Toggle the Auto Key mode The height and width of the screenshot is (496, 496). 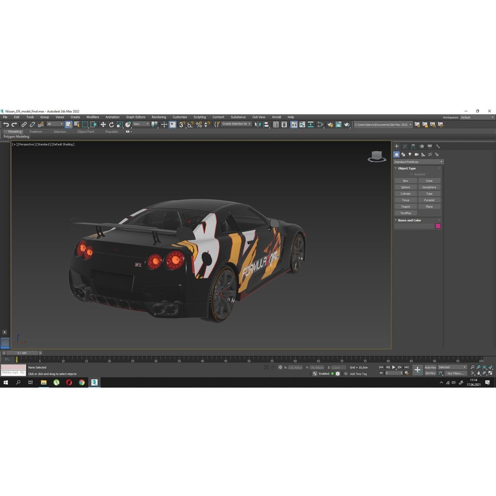point(430,367)
